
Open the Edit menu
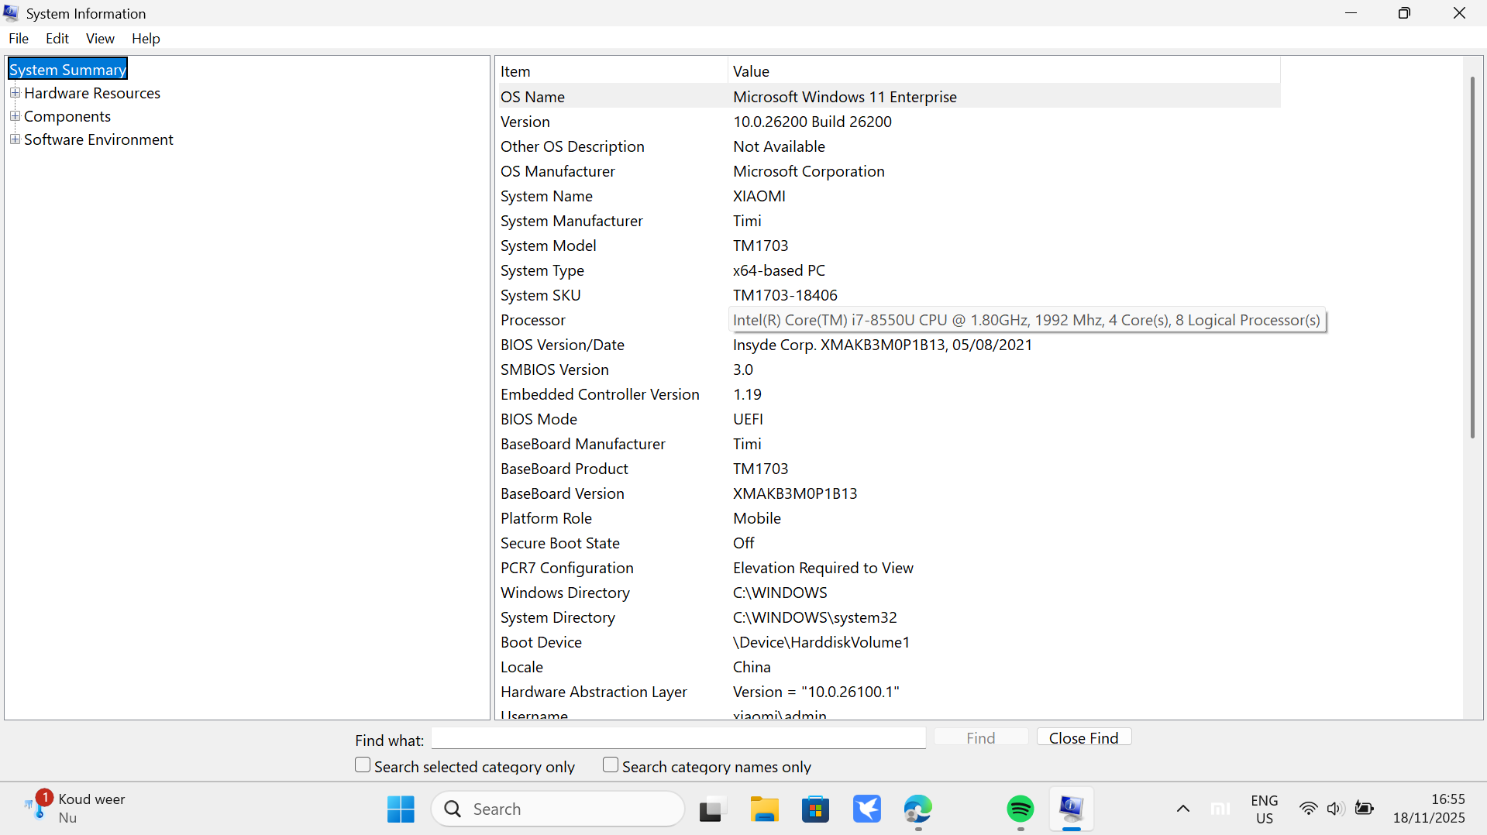click(x=57, y=39)
